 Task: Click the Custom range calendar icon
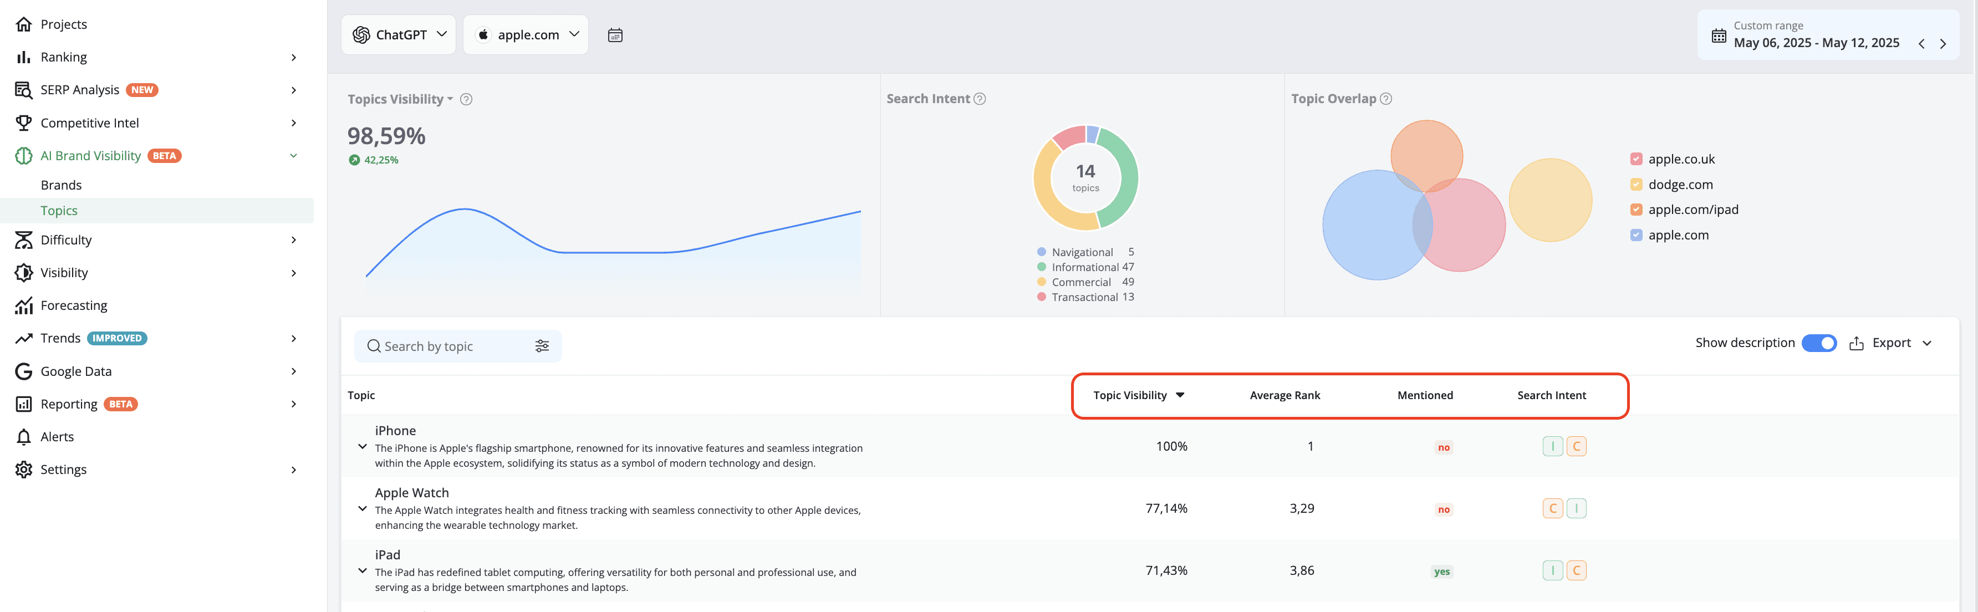(1719, 36)
